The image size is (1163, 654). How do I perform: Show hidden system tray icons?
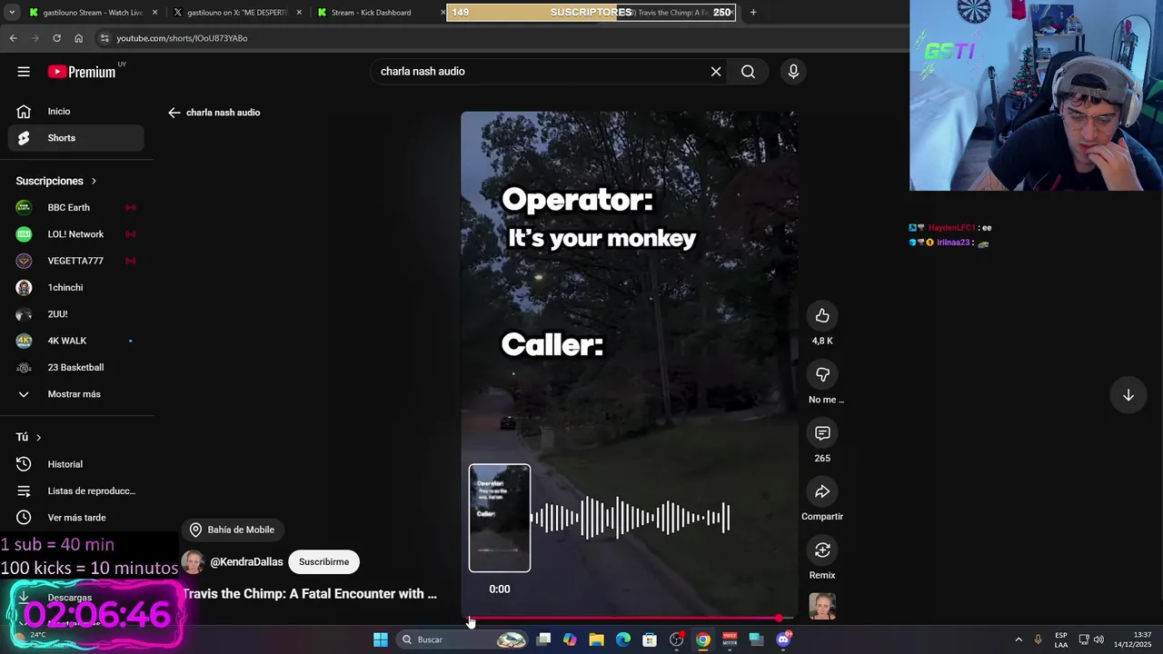[1019, 639]
